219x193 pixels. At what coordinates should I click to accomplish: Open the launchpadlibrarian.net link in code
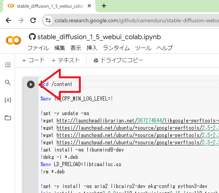click(138, 120)
